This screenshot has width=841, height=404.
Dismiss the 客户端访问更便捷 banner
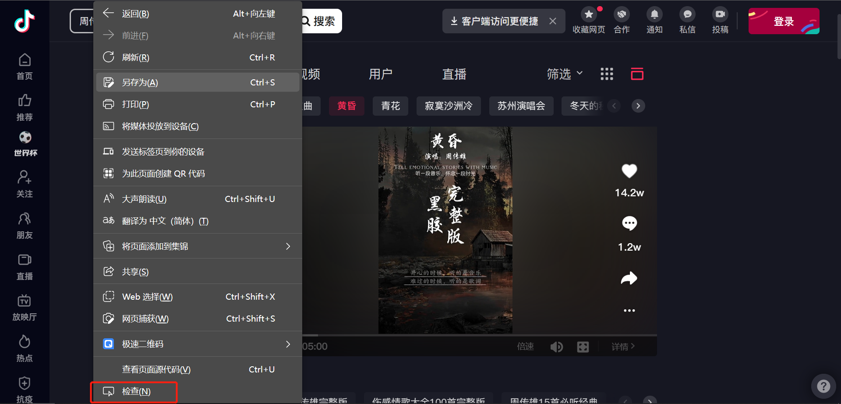(553, 21)
